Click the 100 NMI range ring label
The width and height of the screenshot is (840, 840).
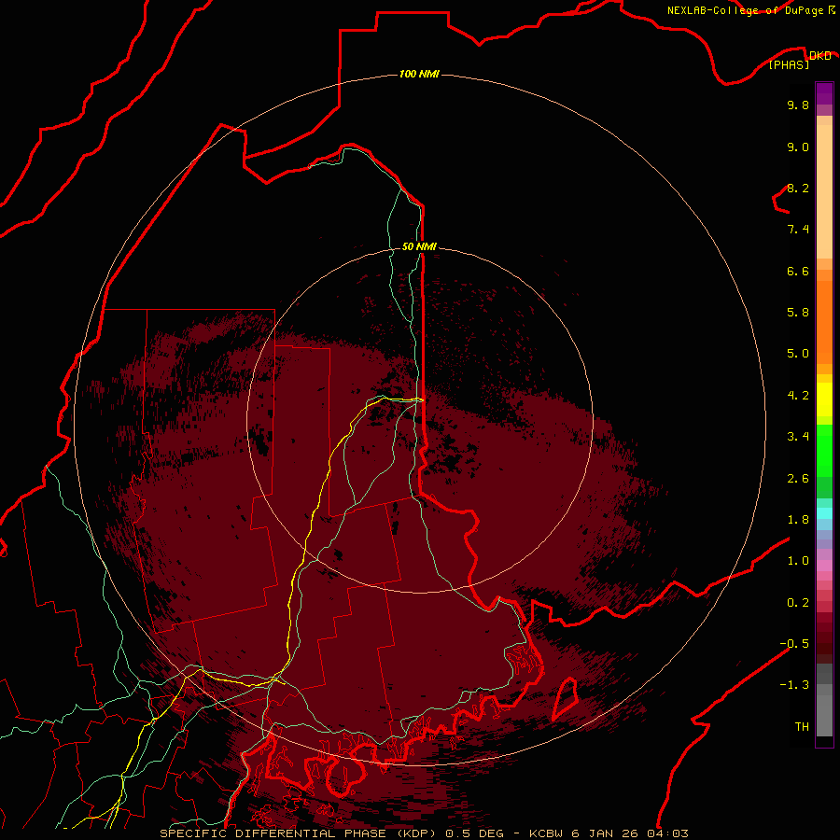pyautogui.click(x=419, y=74)
